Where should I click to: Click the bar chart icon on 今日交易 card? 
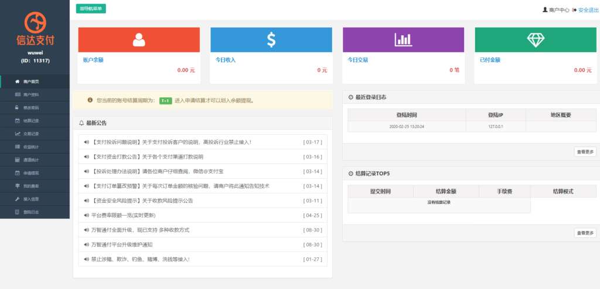tap(403, 40)
